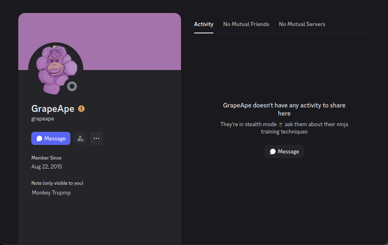Open the No Mutual Servers tab

[x=302, y=24]
